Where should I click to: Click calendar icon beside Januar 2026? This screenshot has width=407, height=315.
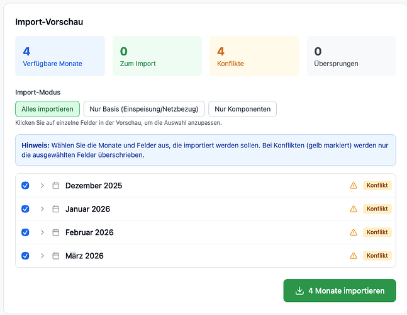[x=56, y=209]
